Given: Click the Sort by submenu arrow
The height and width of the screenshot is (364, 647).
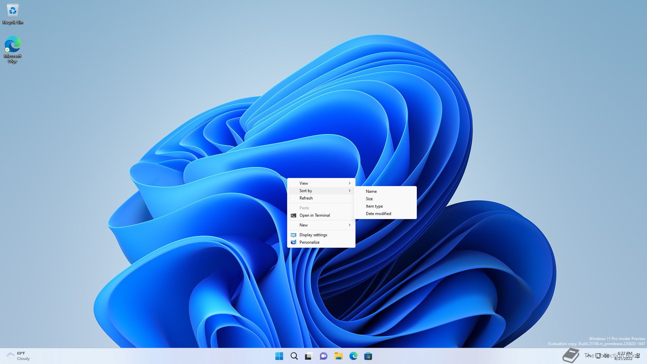Looking at the screenshot, I should 349,191.
